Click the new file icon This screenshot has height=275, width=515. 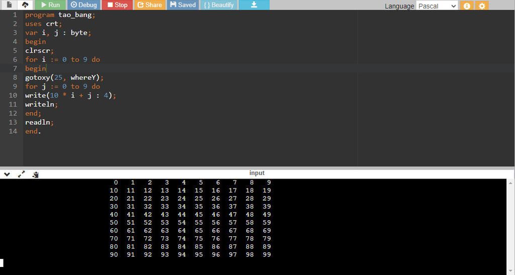click(9, 5)
